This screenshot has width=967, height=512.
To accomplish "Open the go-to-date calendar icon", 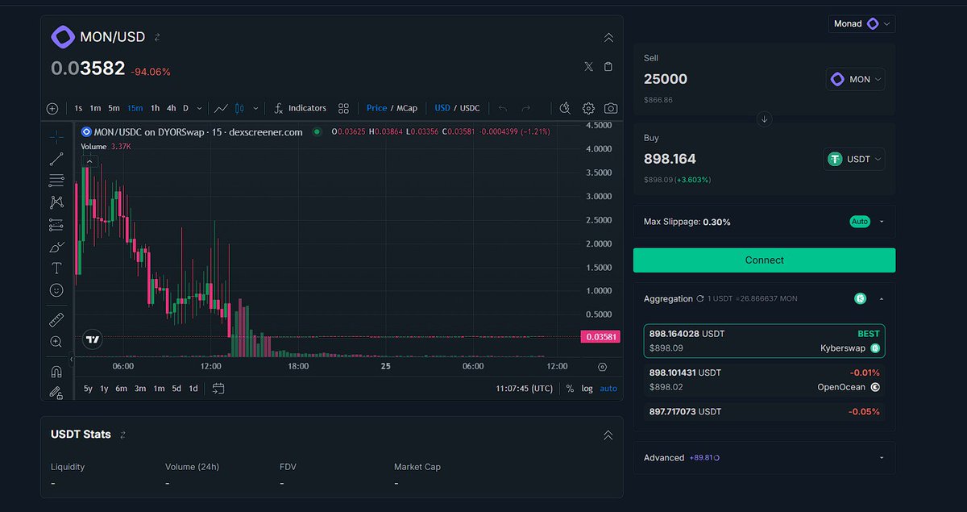I will pyautogui.click(x=218, y=389).
